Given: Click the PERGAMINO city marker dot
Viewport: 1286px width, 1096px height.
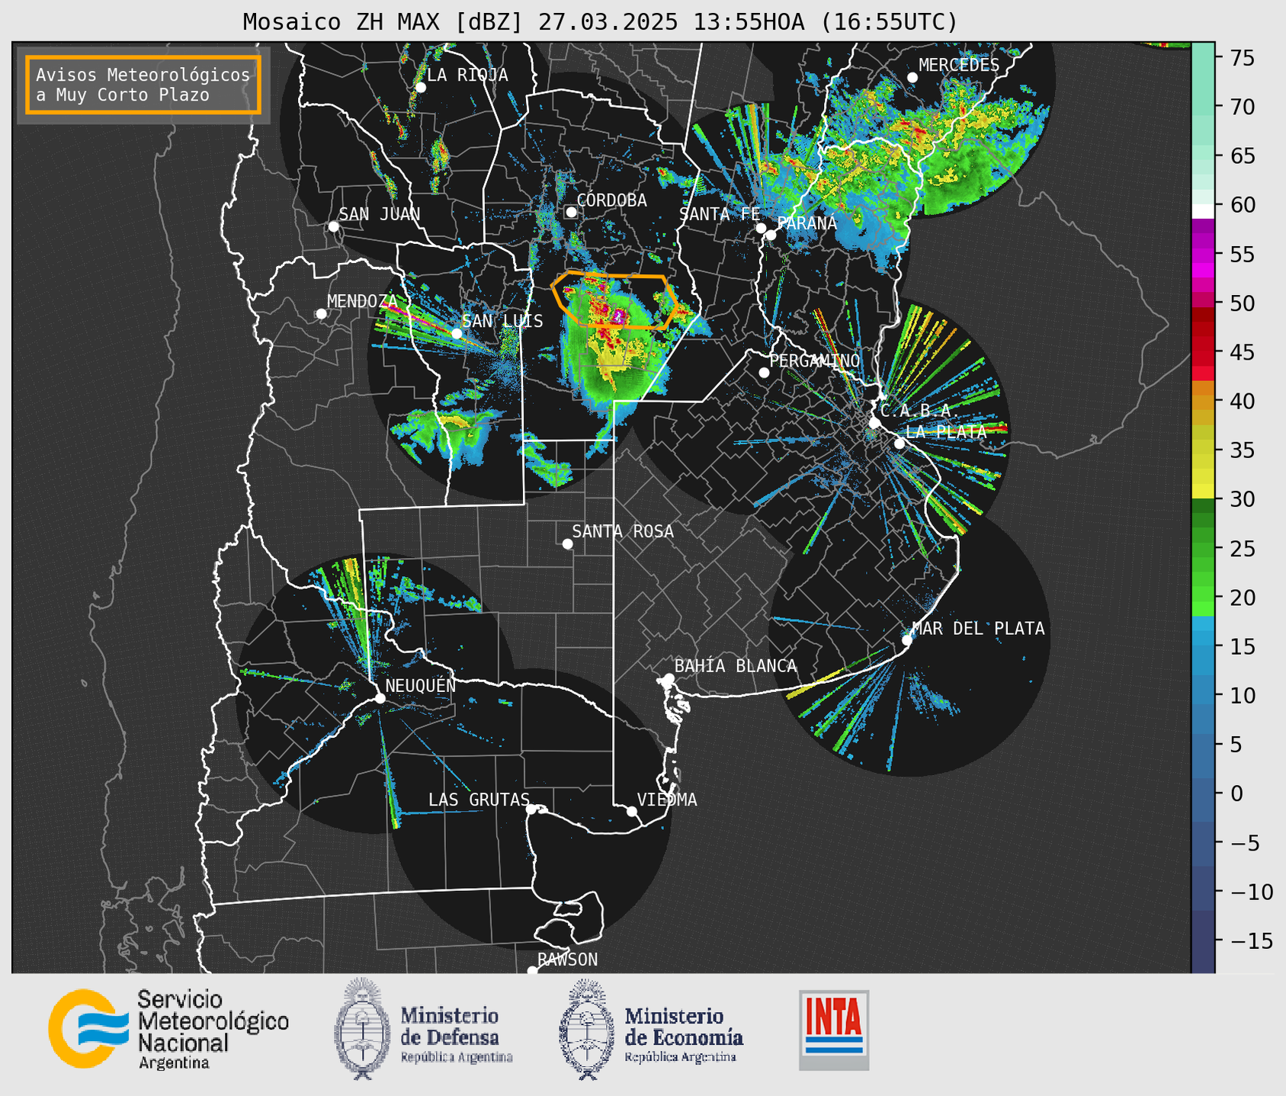Looking at the screenshot, I should pyautogui.click(x=764, y=373).
